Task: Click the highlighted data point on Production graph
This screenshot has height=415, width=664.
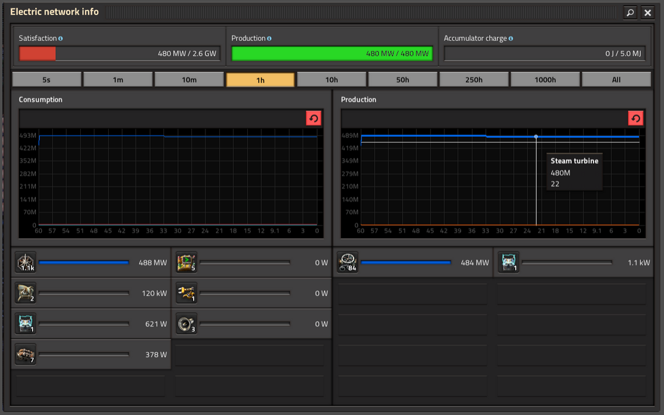Action: click(x=536, y=136)
